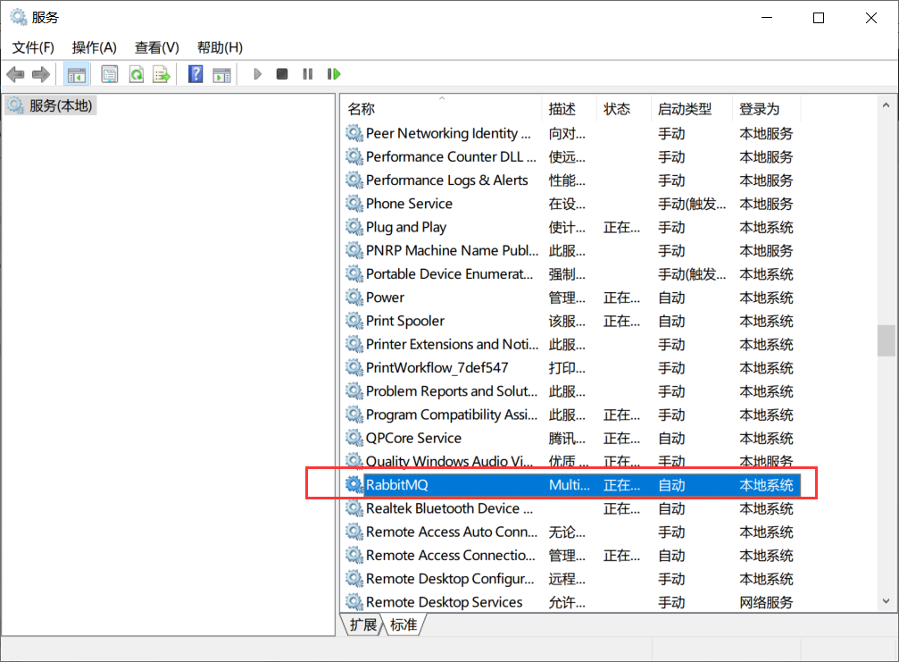Toggle the console tree pane icon
The image size is (899, 662).
click(76, 74)
